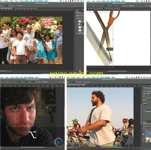This screenshot has height=150, width=151.
Task: Click Hue/Saturation adjustment icon in cyclists Properties panel
Action: click(144, 88)
